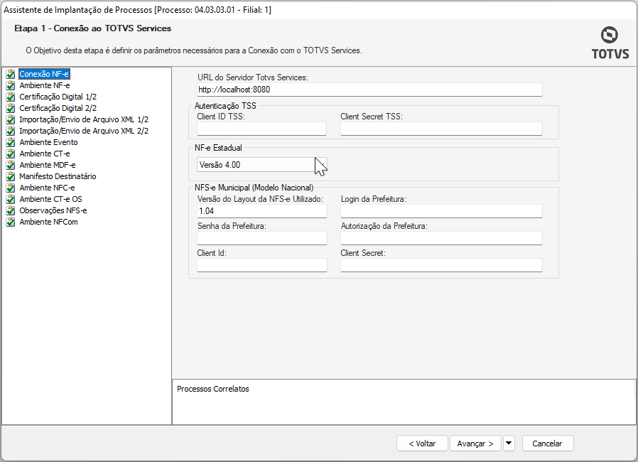
Task: Open the Ambiente NFC-e step
Action: [47, 188]
